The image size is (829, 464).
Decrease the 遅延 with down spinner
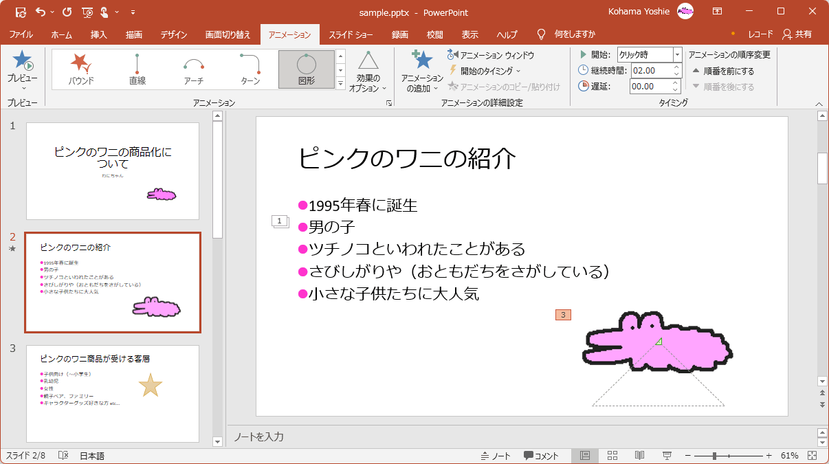click(676, 90)
